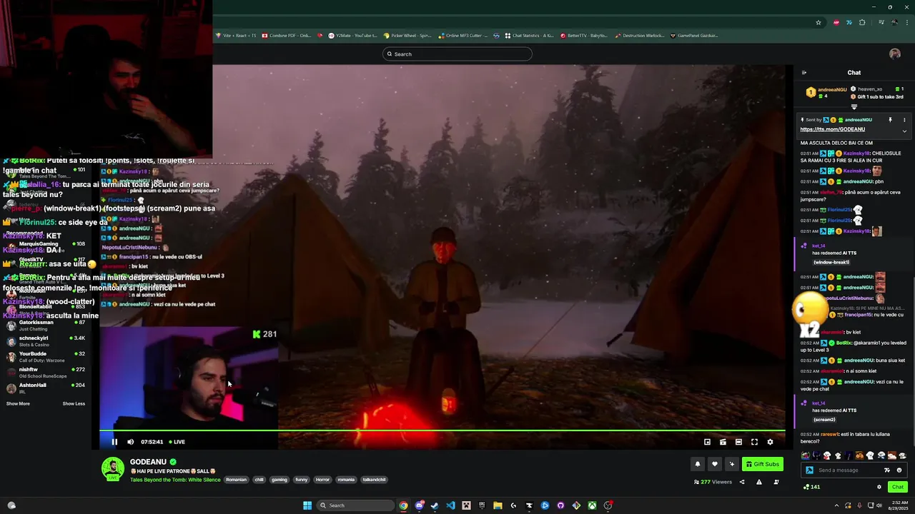Open File Explorer from taskbar
Viewport: 915px width, 514px height.
tap(498, 505)
